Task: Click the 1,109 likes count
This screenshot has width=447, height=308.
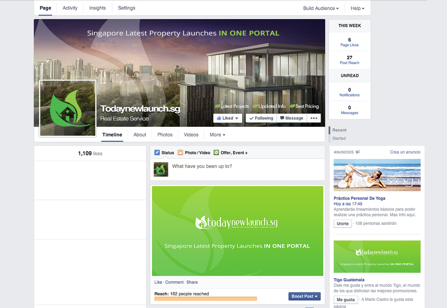Action: (x=90, y=153)
